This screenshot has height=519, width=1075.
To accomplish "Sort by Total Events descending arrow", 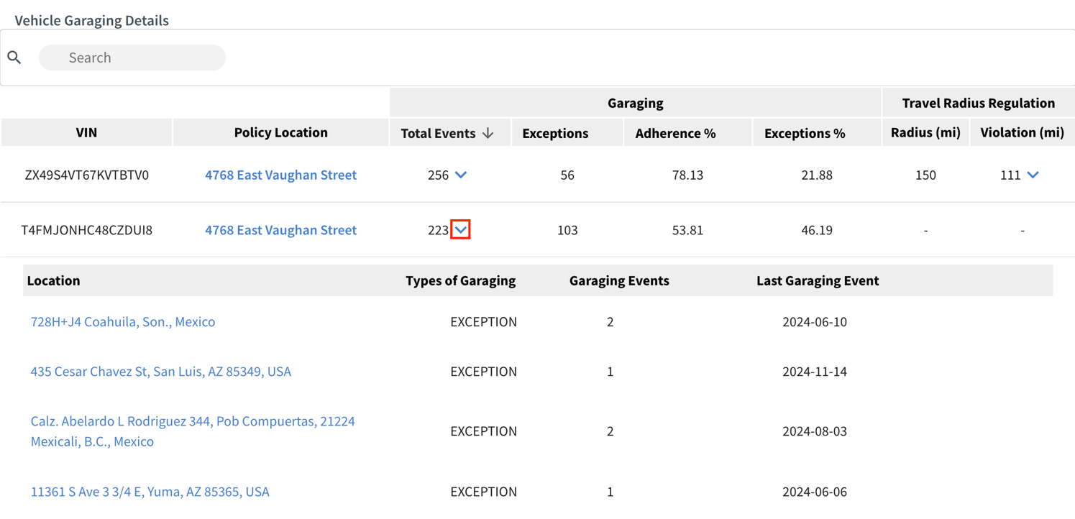I will 488,133.
